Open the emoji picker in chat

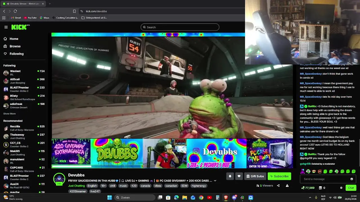pyautogui.click(x=352, y=179)
